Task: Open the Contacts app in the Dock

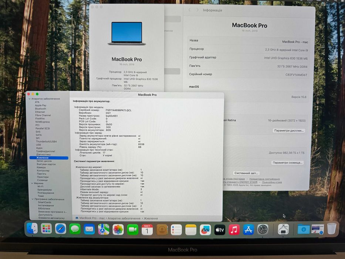Action: click(162, 230)
